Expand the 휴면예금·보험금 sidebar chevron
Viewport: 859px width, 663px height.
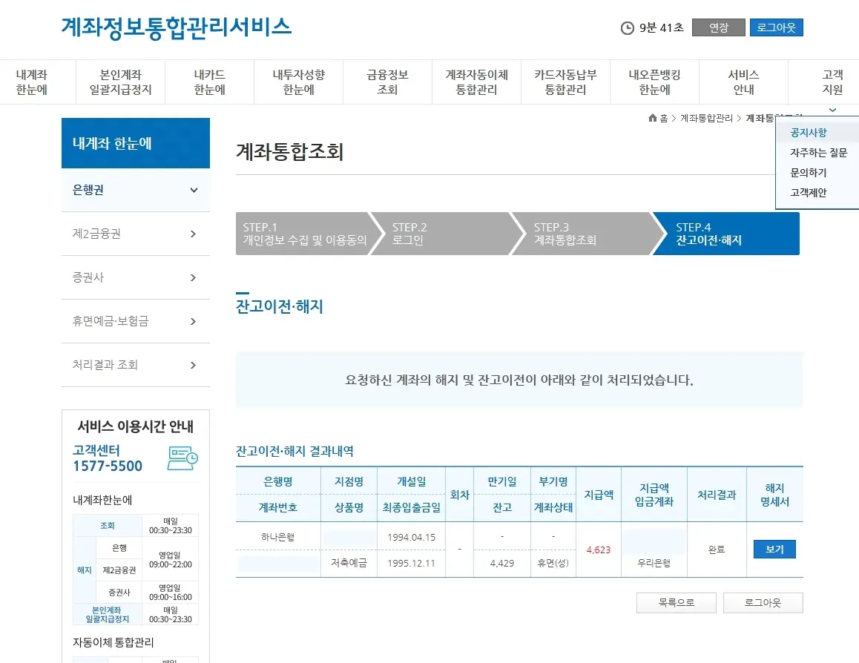tap(193, 321)
